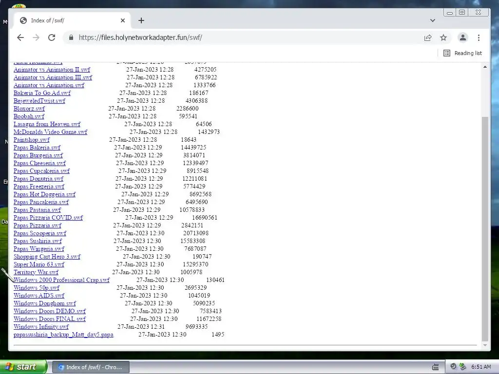Open Papas Sushiria.swf link
Screen dimensions: 499x374
pos(38,241)
